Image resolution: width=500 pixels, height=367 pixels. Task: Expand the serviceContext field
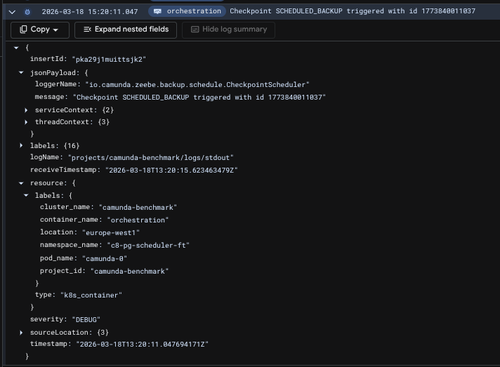pos(26,110)
